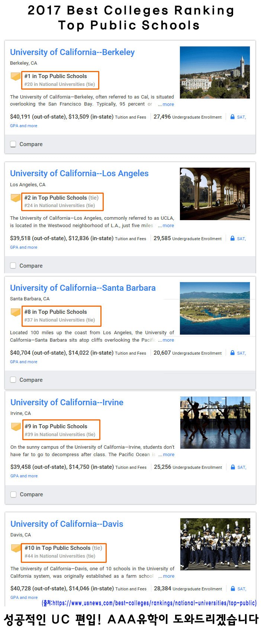Click the lock icon in Irvine's listing
The height and width of the screenshot is (632, 261).
coord(233,467)
